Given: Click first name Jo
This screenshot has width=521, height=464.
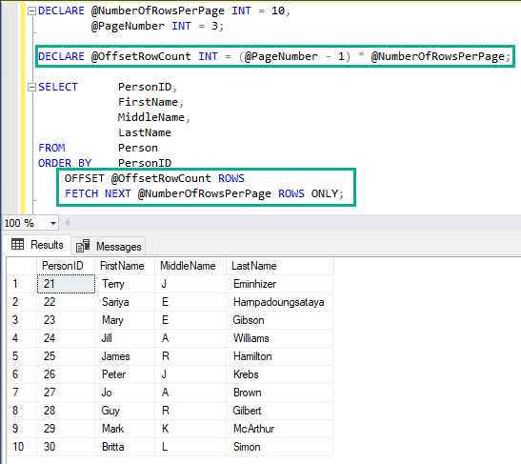Looking at the screenshot, I should 107,393.
